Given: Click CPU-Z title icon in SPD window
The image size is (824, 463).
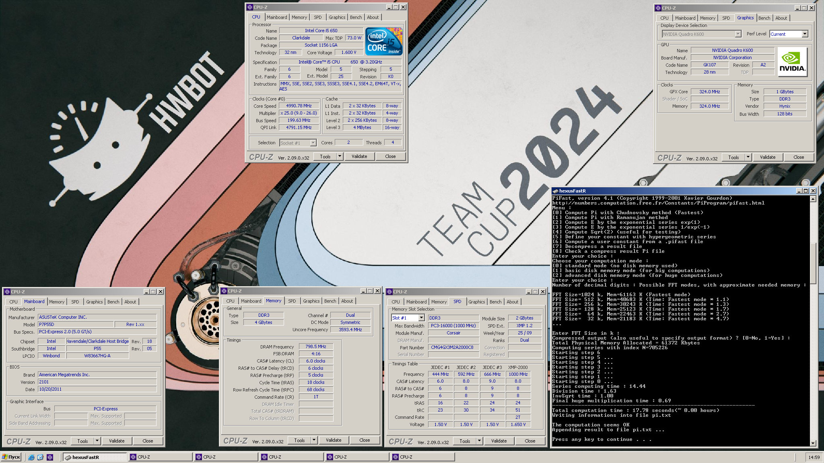Looking at the screenshot, I should click(389, 292).
